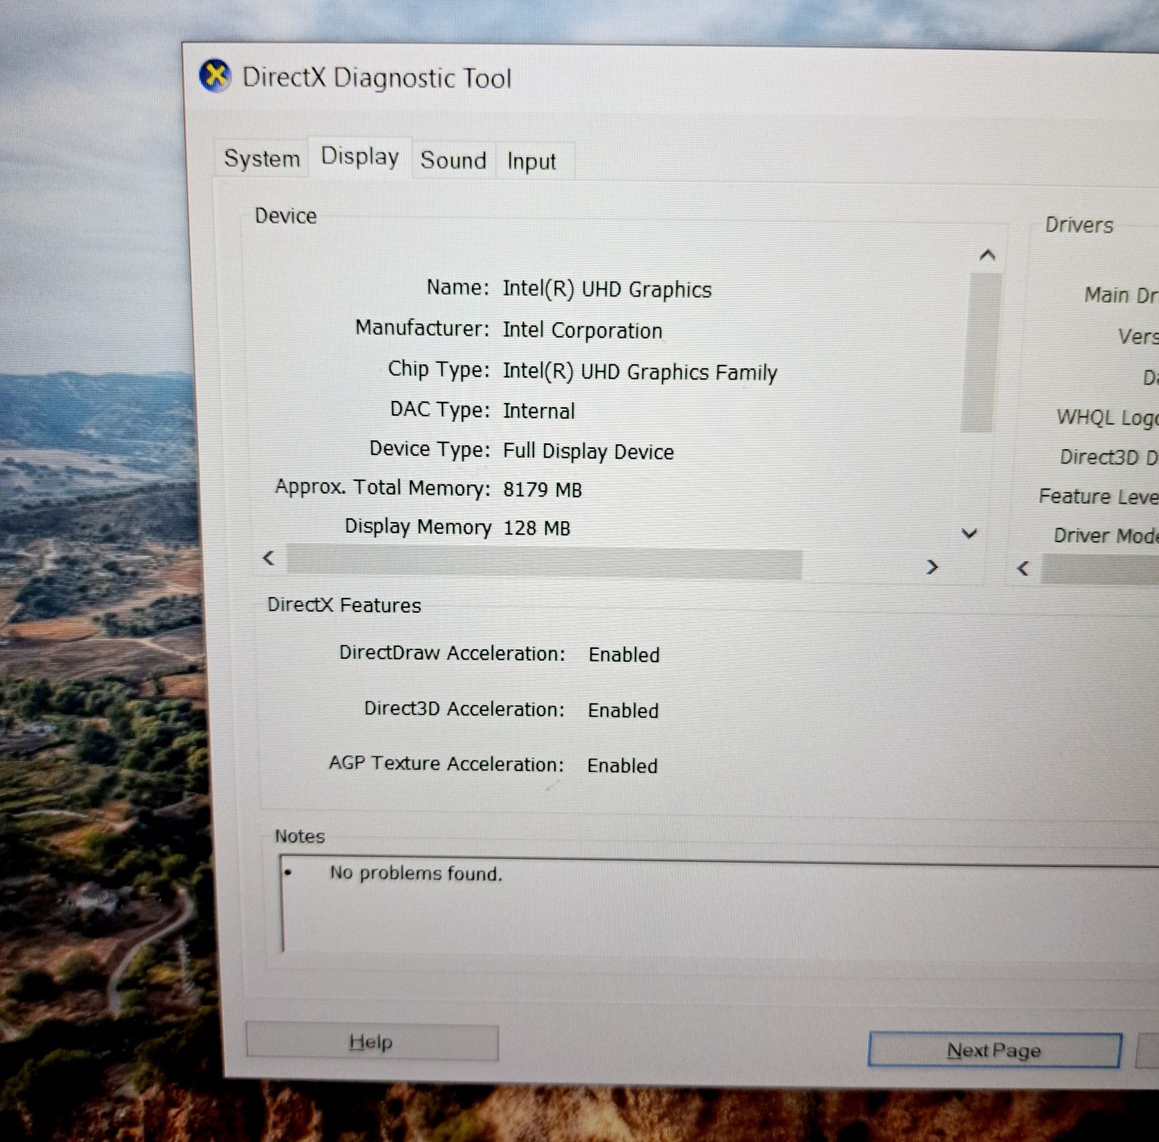Click the '128 MB' display memory value
This screenshot has width=1159, height=1142.
point(537,529)
